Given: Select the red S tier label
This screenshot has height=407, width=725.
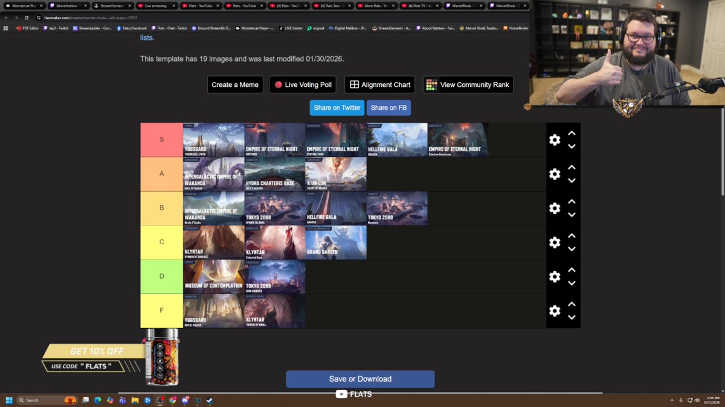Looking at the screenshot, I should click(162, 140).
